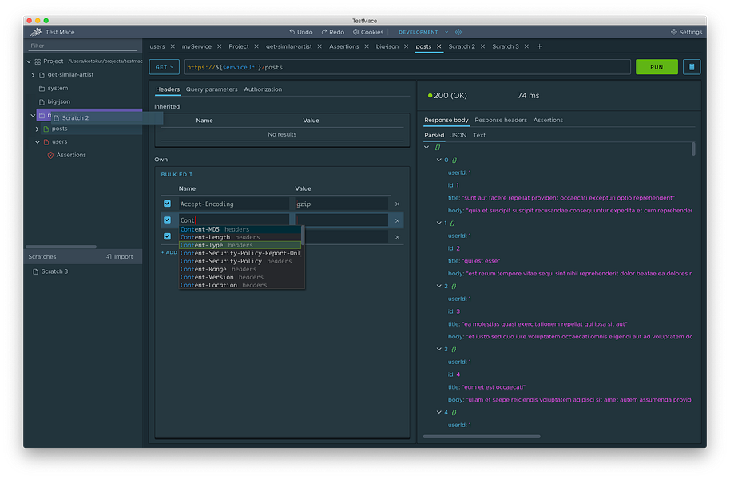730x479 pixels.
Task: Switch to the Scratch 2 tab
Action: click(462, 46)
